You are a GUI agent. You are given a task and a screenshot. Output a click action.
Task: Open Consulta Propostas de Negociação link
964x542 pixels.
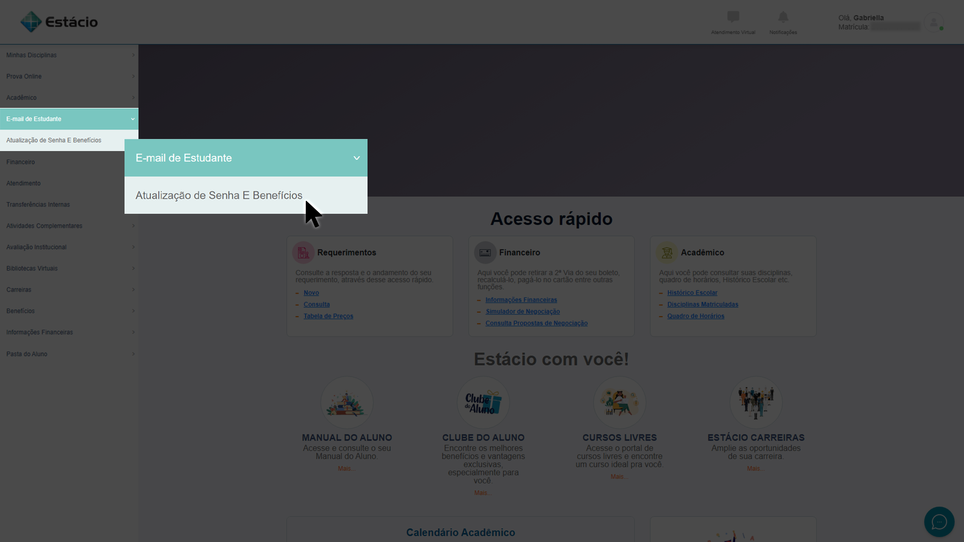[x=536, y=323]
